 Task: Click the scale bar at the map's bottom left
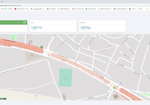click(3, 99)
